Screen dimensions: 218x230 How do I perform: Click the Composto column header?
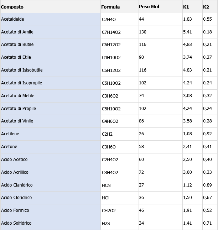(x=12, y=7)
